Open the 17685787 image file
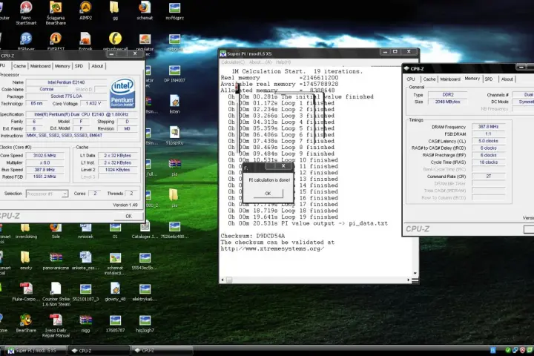 click(115, 323)
